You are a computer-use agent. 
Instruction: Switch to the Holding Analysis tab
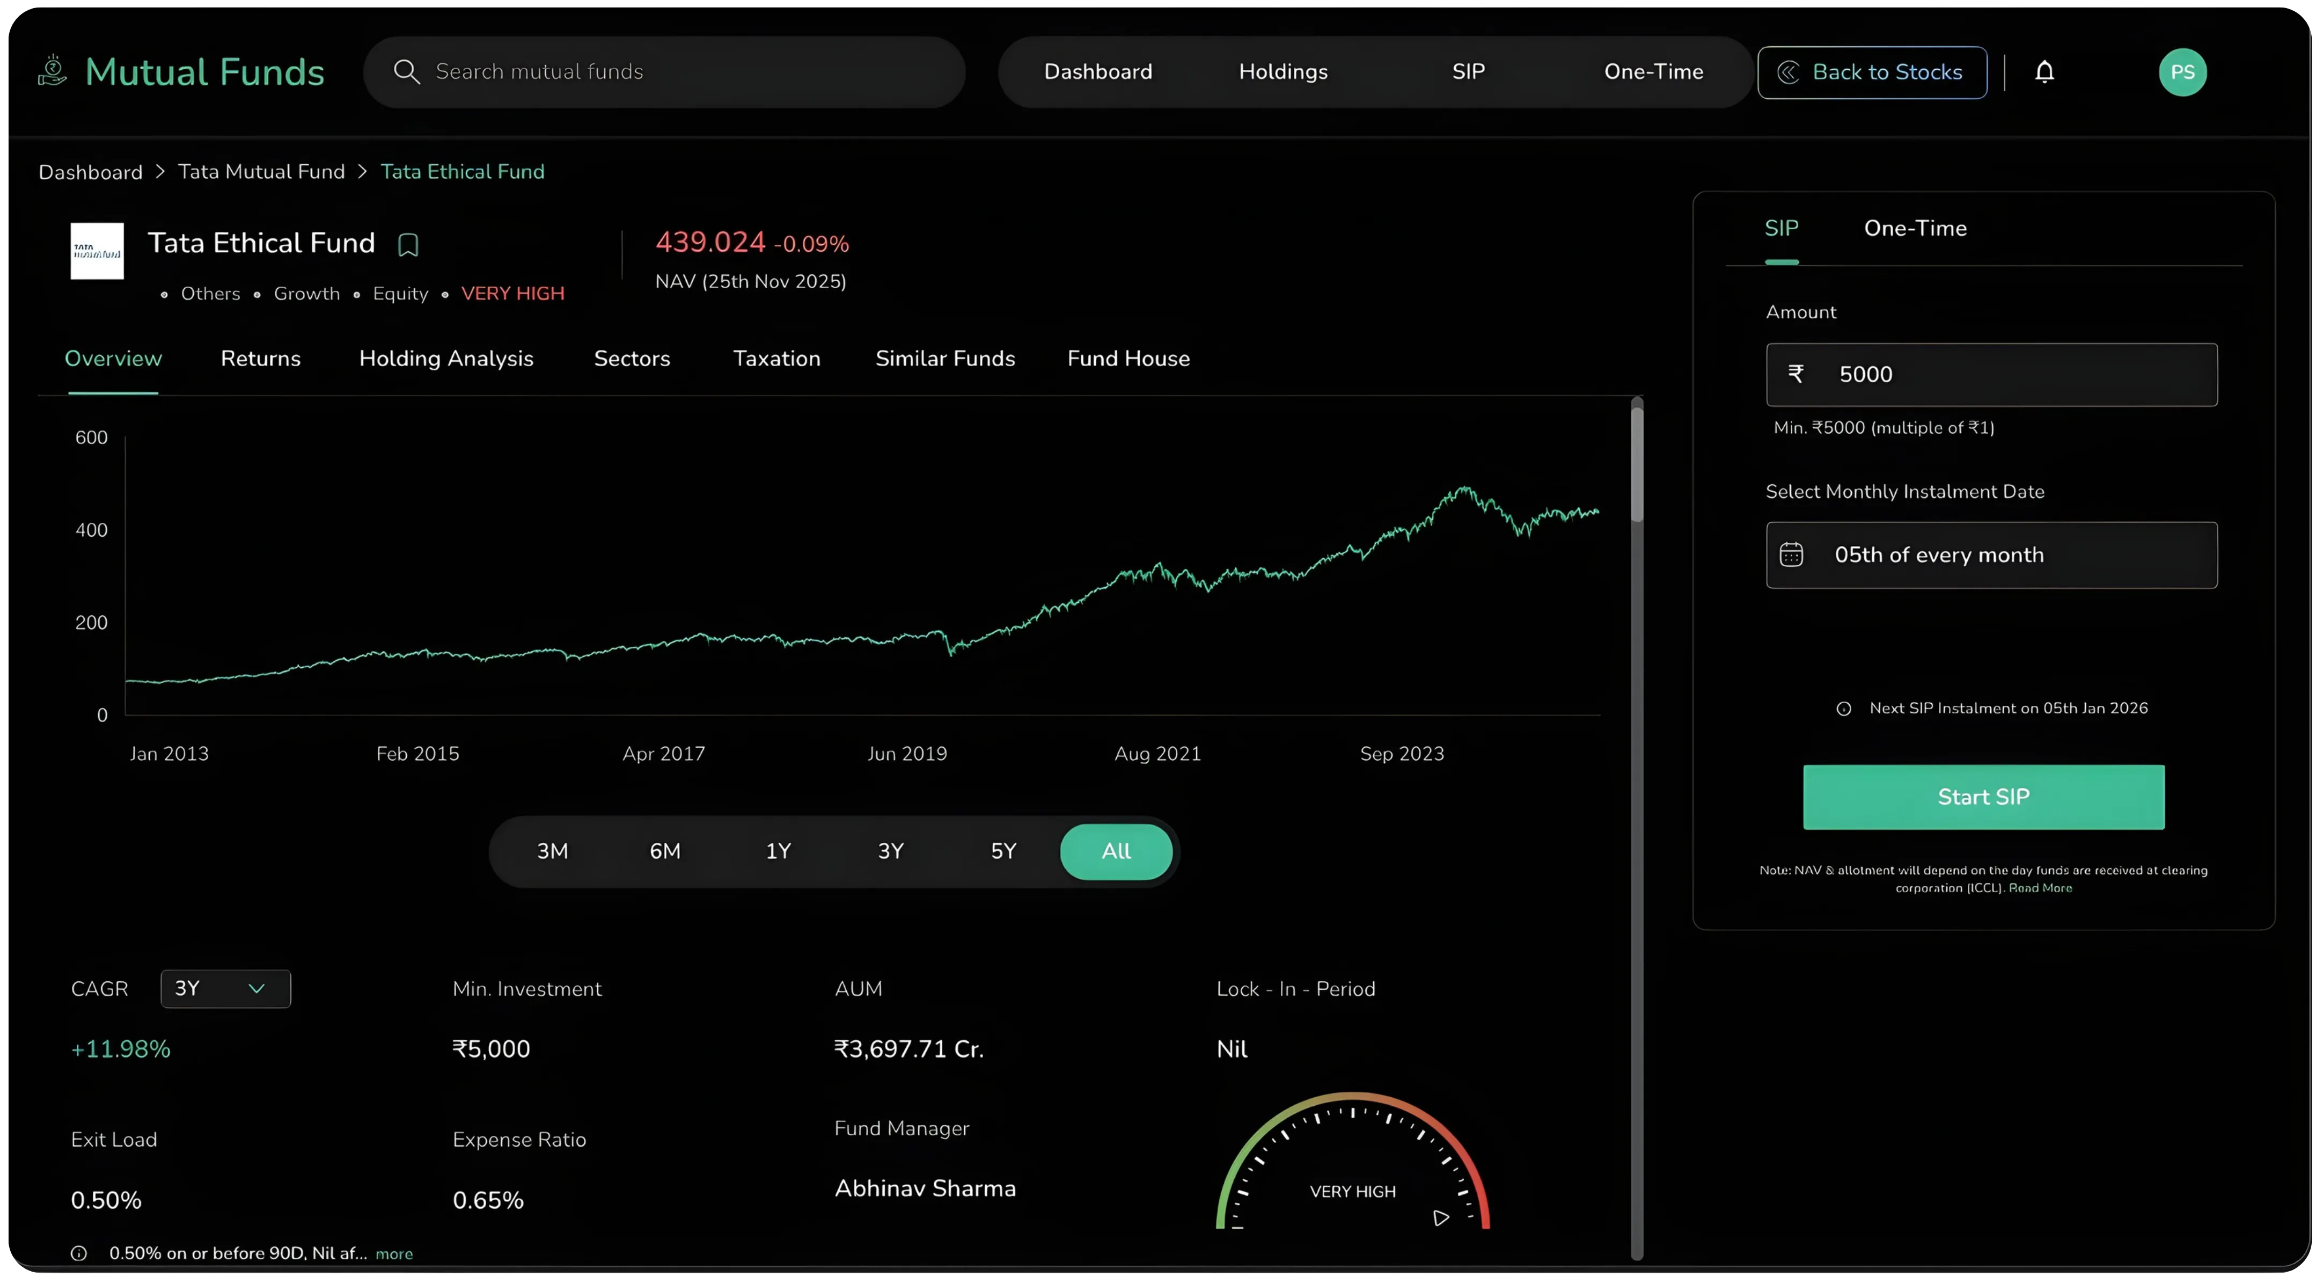click(445, 359)
